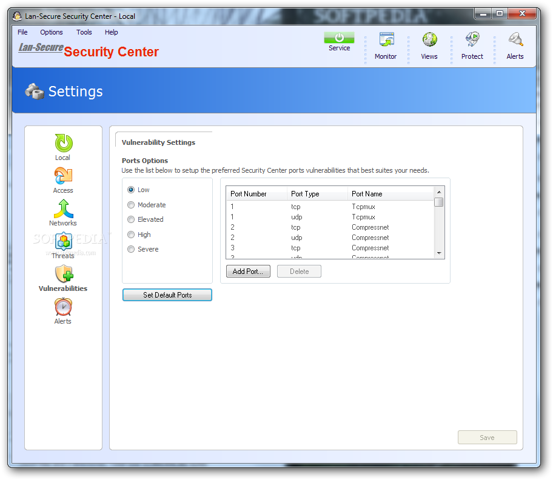Click the application icon in title bar

tap(17, 16)
